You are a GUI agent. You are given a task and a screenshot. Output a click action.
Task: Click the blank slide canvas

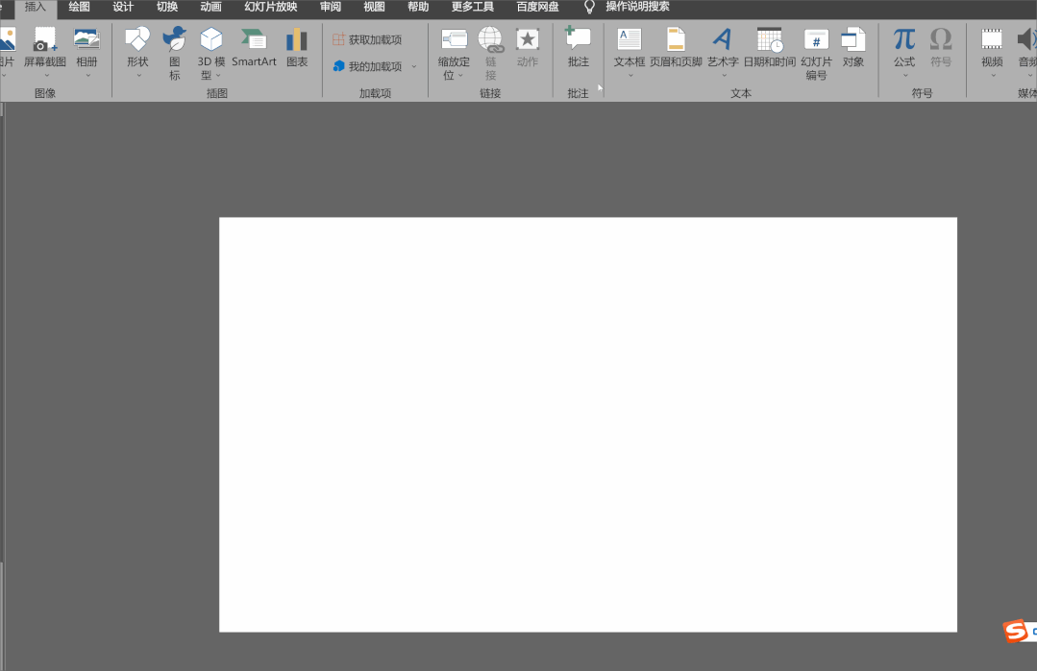[x=587, y=424]
